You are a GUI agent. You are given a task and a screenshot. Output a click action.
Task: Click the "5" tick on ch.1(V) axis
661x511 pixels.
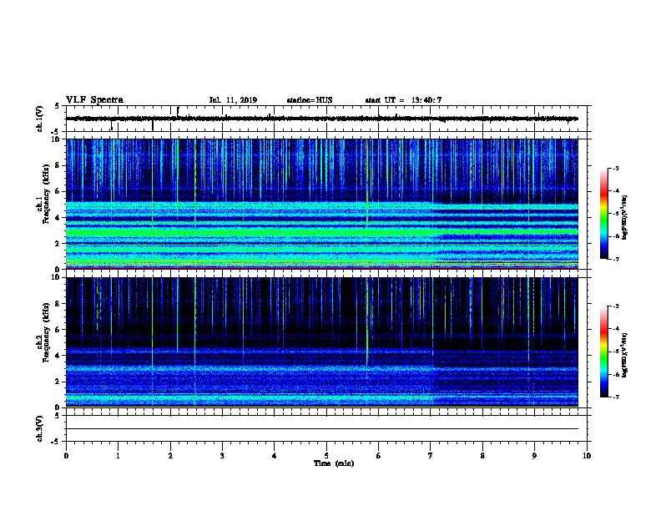tap(57, 106)
